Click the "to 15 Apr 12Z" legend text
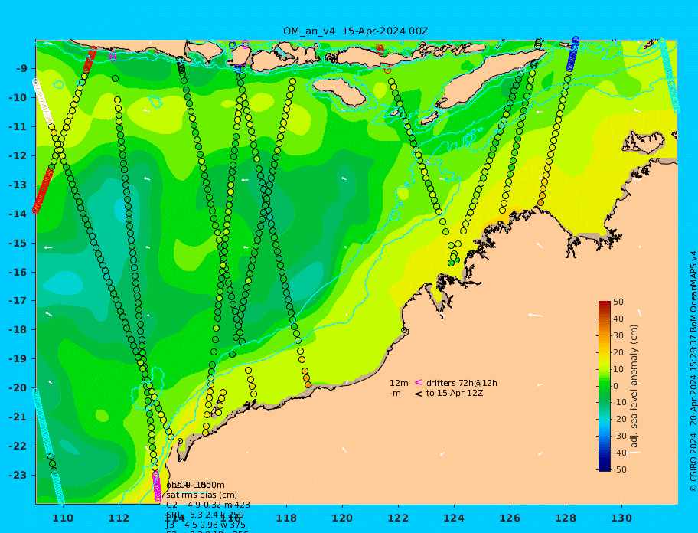Screen dimensions: 698x533 (455, 393)
